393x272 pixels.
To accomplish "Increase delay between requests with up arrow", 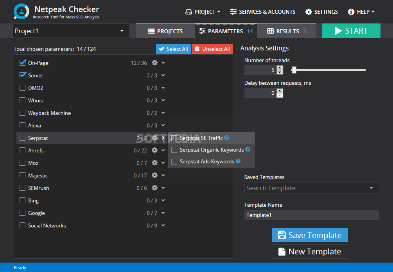I will (280, 91).
